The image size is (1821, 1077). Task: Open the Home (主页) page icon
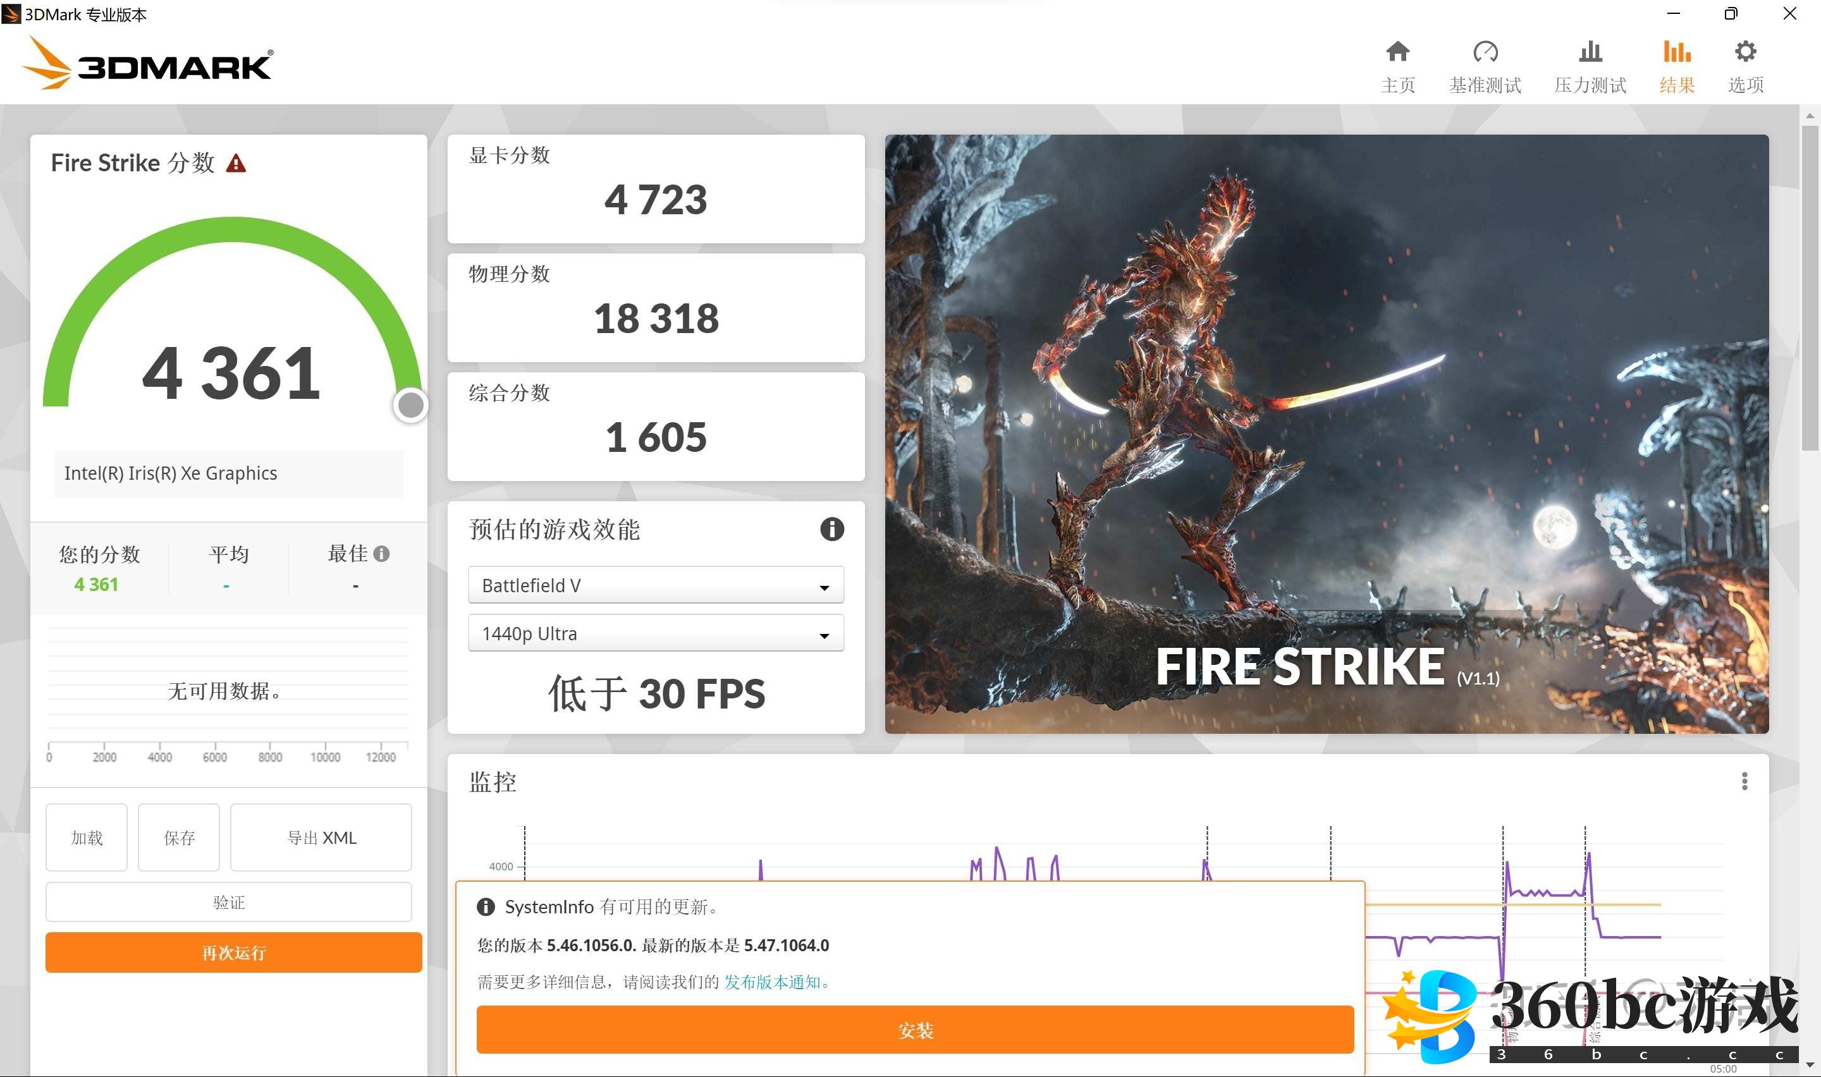click(x=1397, y=52)
